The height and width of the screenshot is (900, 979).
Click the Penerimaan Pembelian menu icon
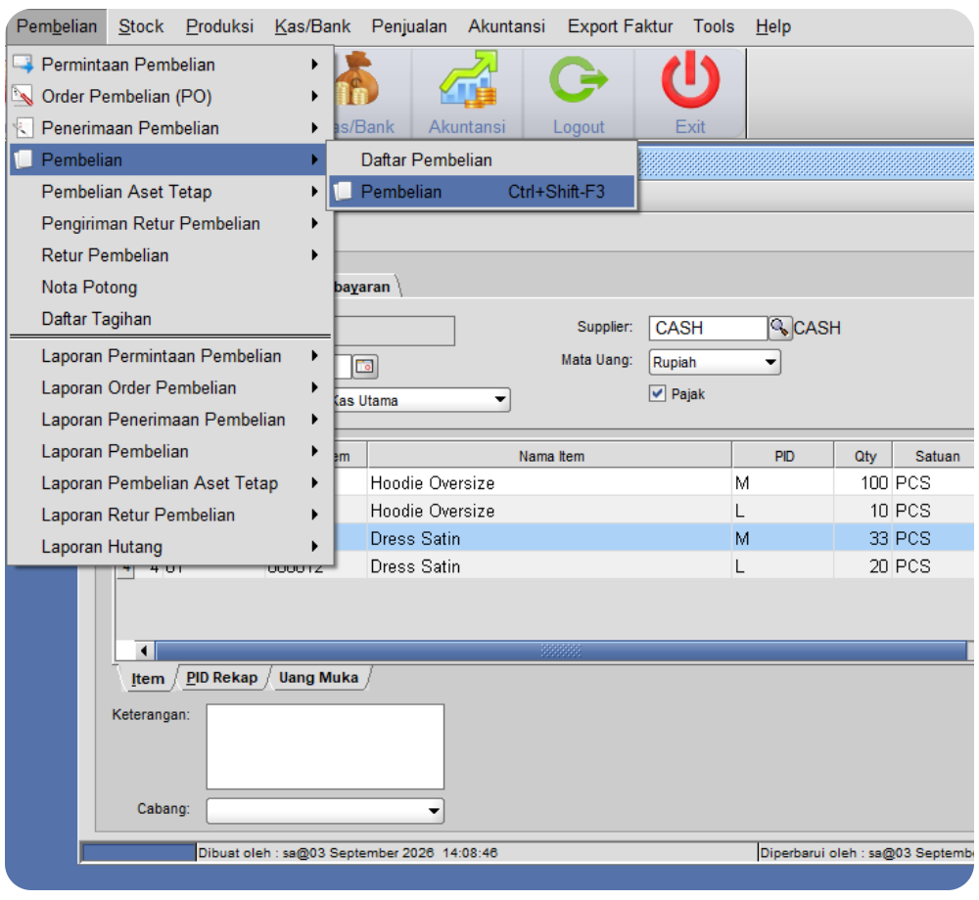coord(23,128)
